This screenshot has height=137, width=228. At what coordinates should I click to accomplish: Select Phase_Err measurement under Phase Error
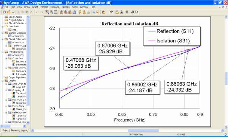[x=21, y=109]
